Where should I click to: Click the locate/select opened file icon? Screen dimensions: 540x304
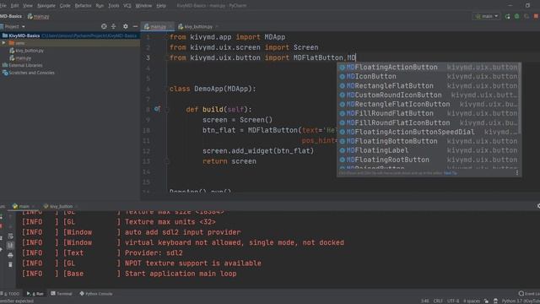click(104, 26)
